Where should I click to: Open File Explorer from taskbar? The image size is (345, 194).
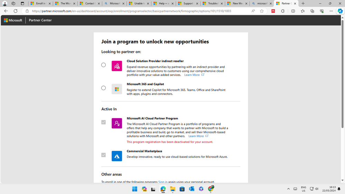pyautogui.click(x=173, y=189)
